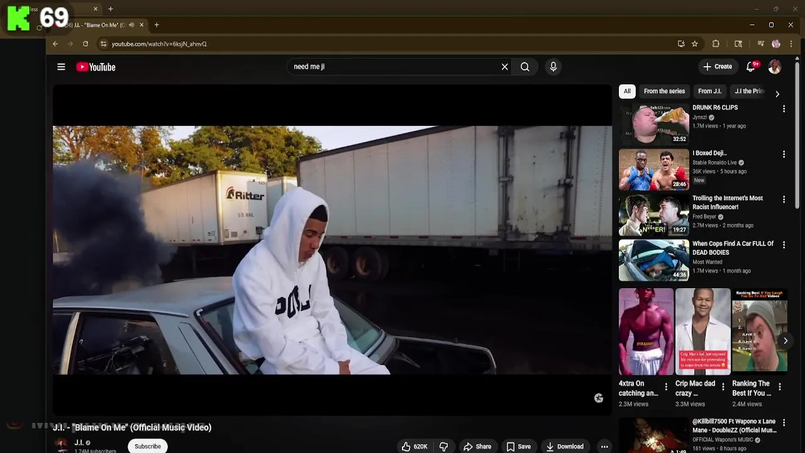This screenshot has width=805, height=453.
Task: Close the "Blame On Me" browser tab
Action: pyautogui.click(x=142, y=25)
